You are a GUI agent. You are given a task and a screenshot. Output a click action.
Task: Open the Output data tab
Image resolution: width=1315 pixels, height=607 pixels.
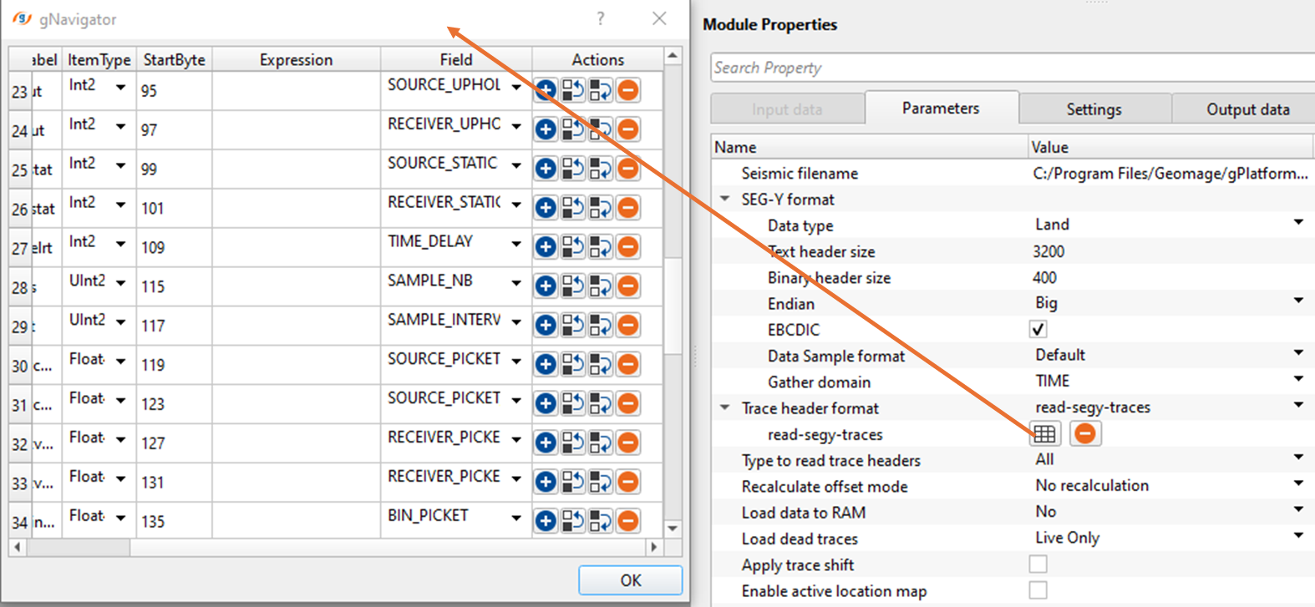point(1247,109)
